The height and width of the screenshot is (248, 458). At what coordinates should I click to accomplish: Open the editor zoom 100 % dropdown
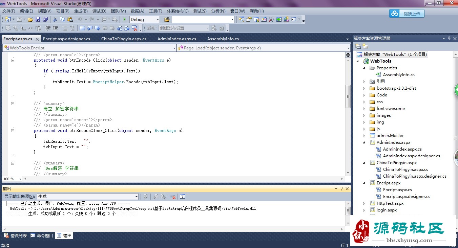[20, 179]
